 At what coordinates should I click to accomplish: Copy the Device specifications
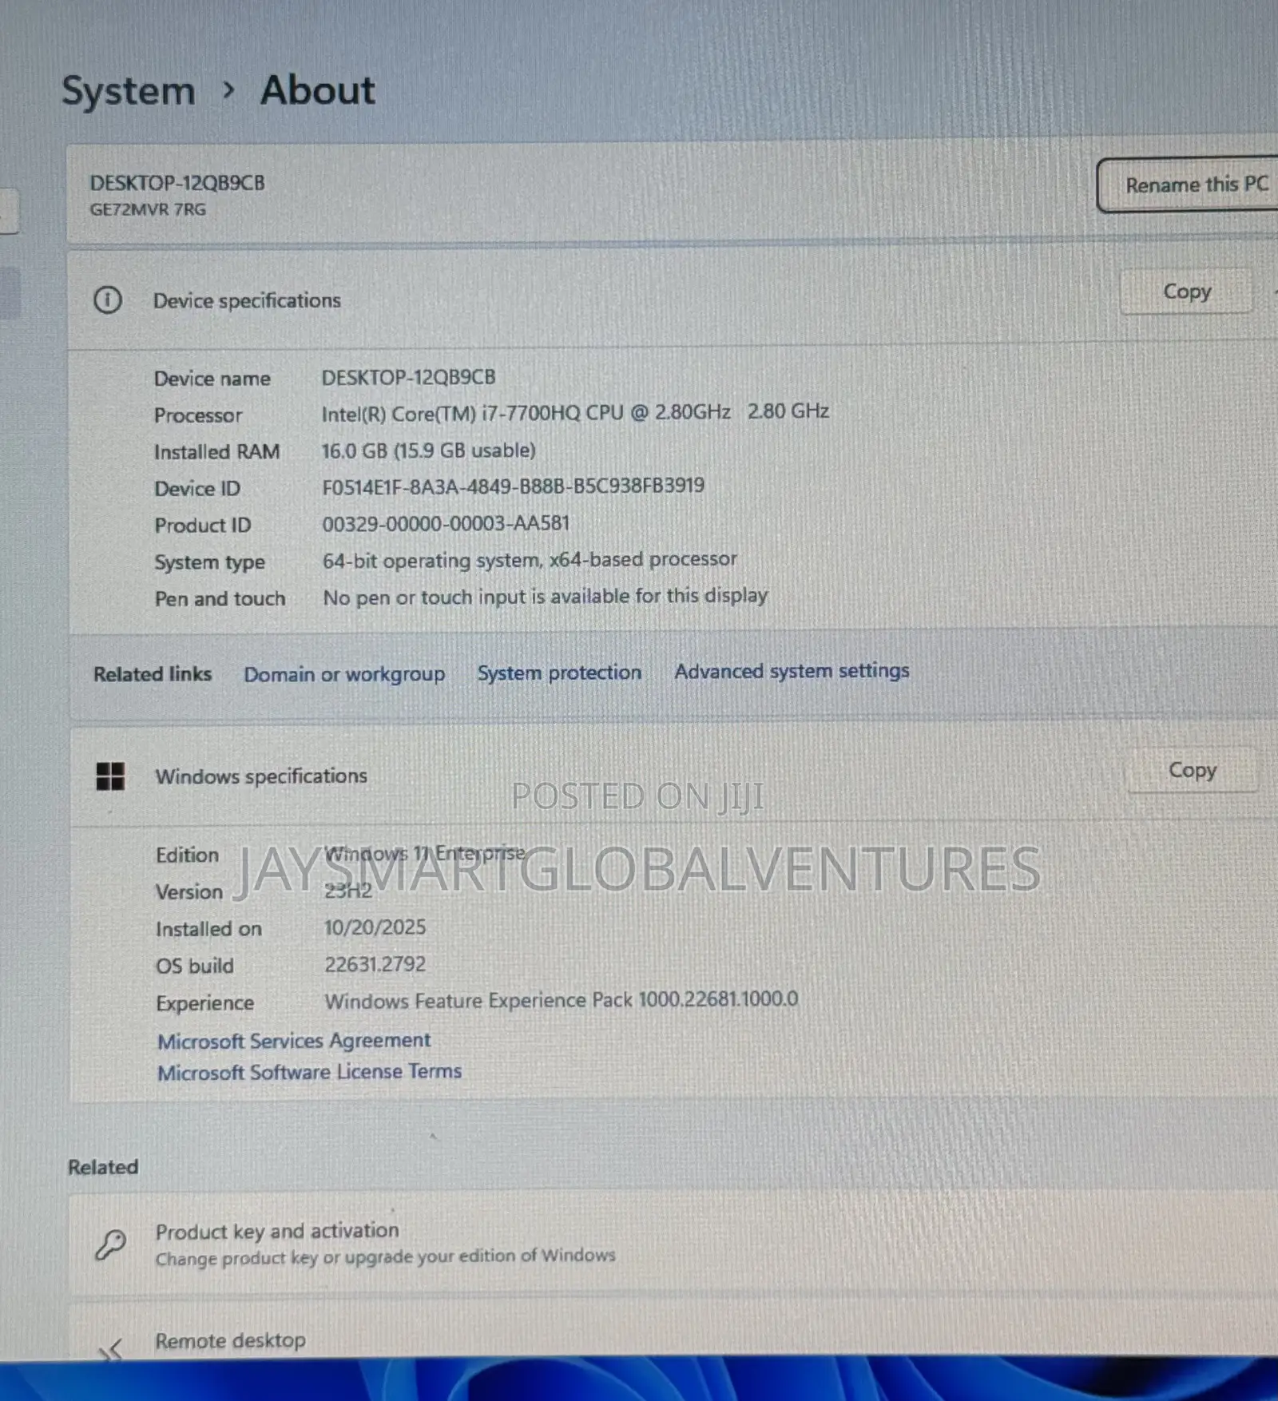point(1187,292)
